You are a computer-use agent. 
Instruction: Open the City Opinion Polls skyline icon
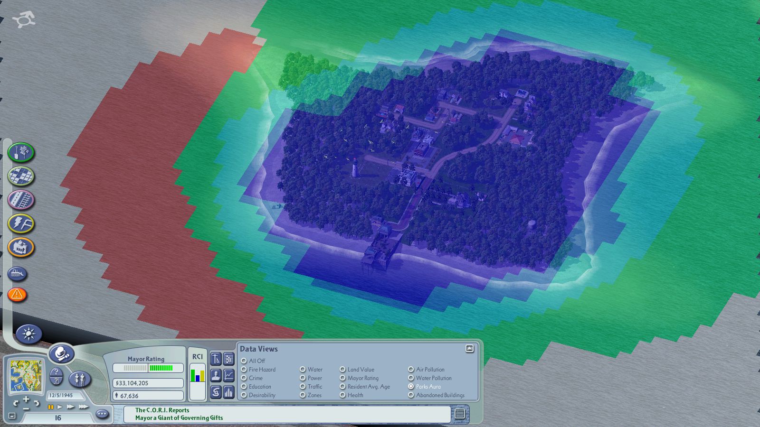(x=229, y=392)
